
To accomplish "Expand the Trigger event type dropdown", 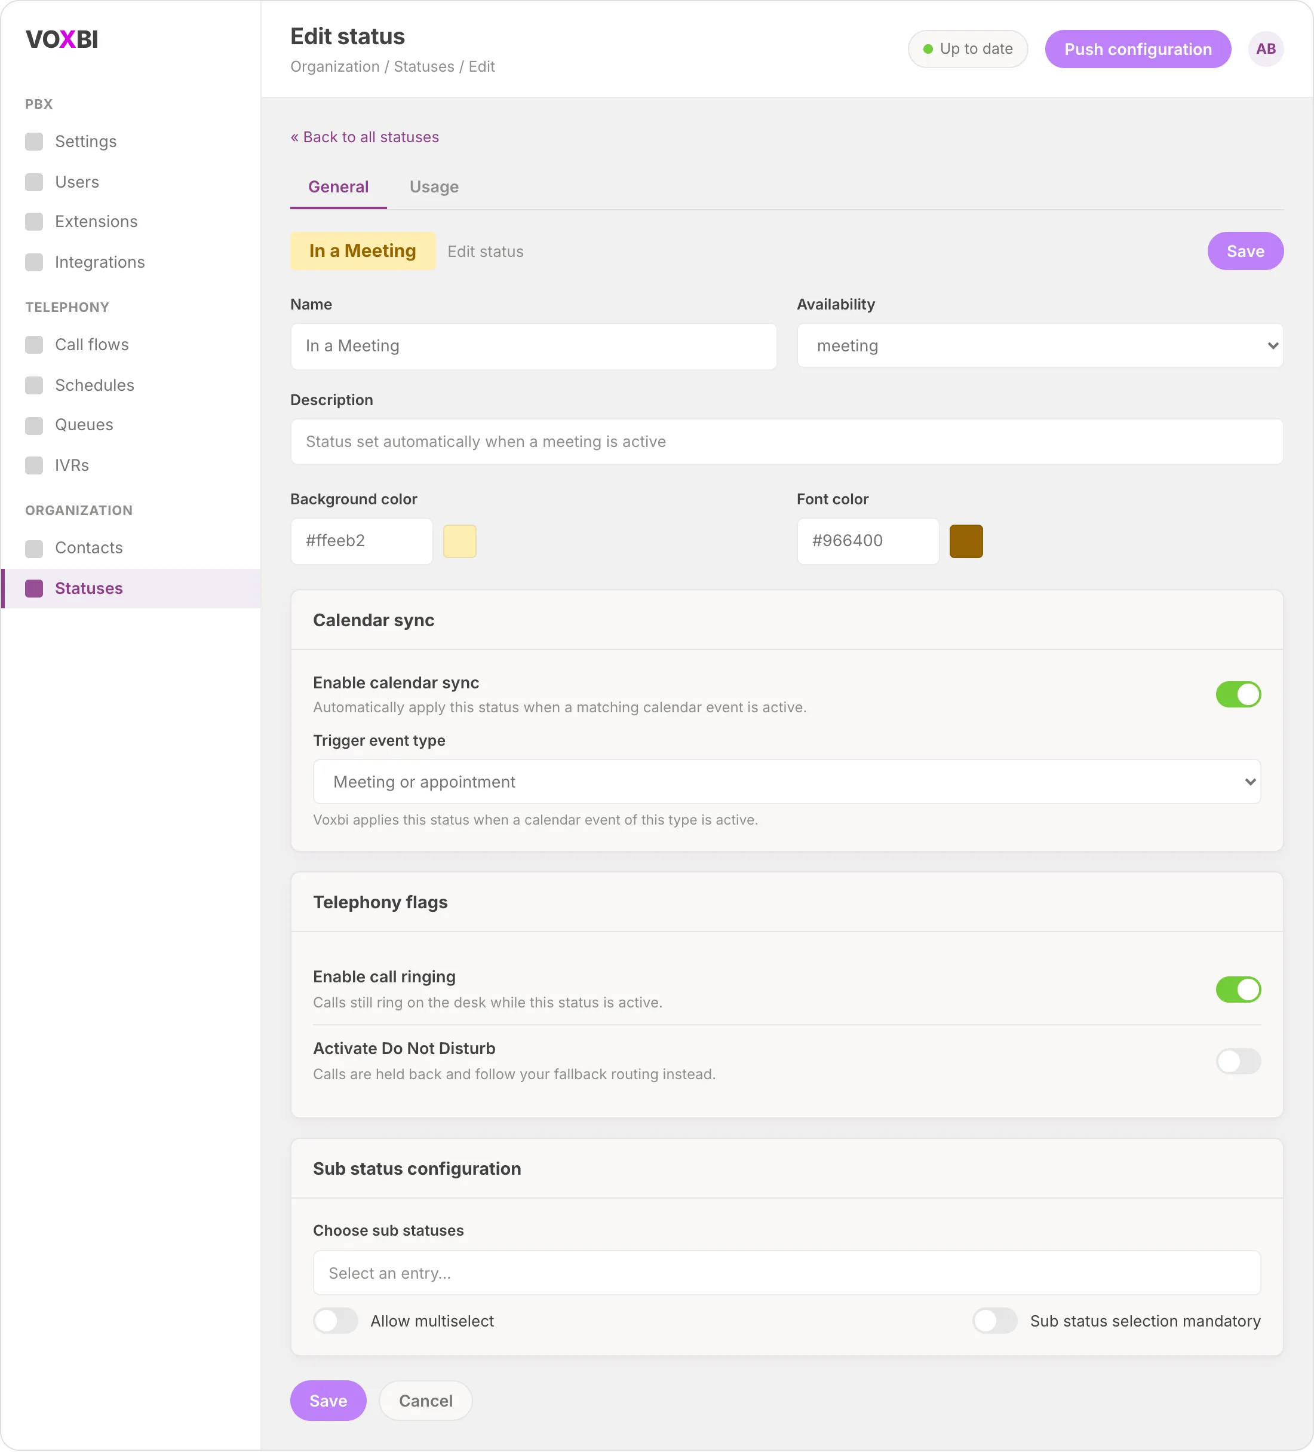I will coord(787,782).
